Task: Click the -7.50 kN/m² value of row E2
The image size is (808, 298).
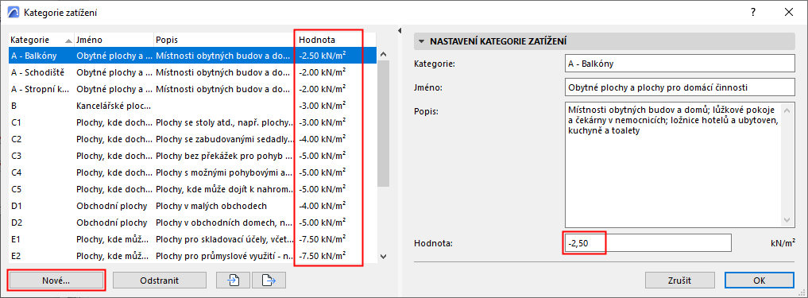Action: (322, 256)
